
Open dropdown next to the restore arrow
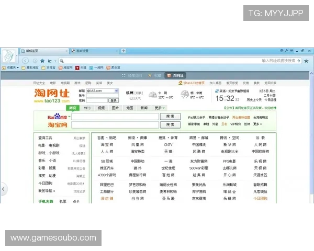[x=55, y=61]
